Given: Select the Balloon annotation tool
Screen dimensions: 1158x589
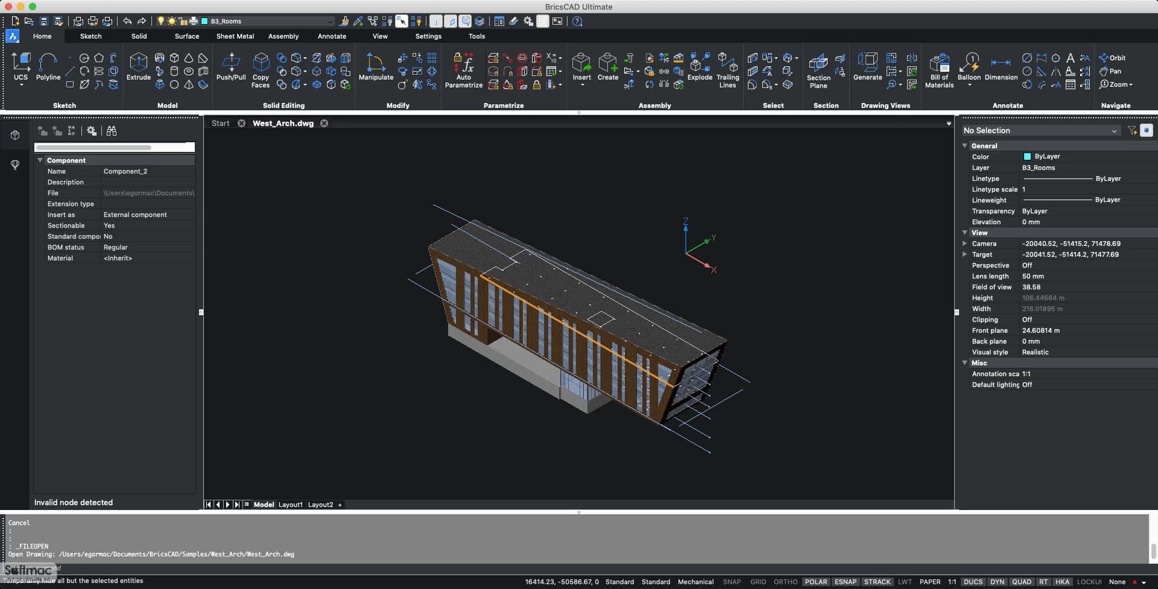Looking at the screenshot, I should [x=969, y=68].
